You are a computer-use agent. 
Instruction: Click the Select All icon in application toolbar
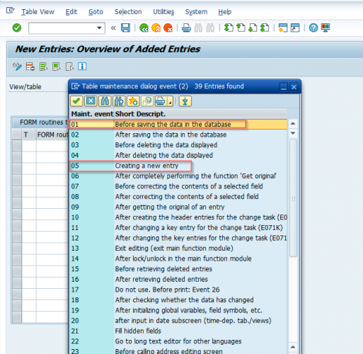coord(43,67)
